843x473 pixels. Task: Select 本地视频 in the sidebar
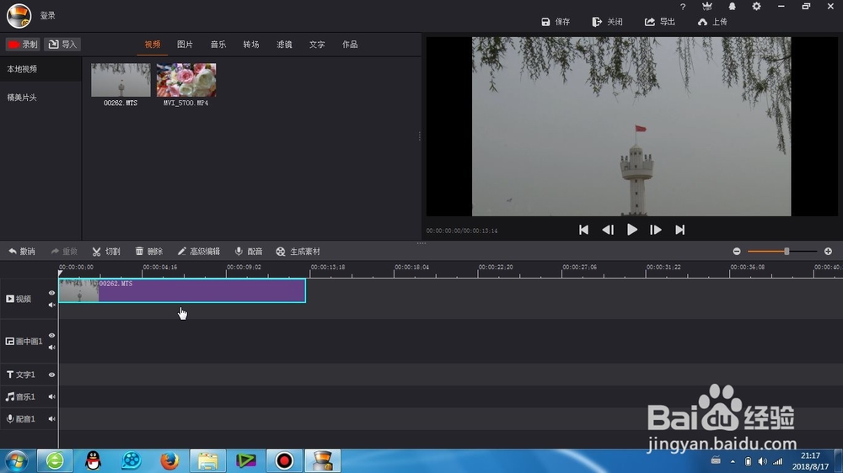coord(40,69)
